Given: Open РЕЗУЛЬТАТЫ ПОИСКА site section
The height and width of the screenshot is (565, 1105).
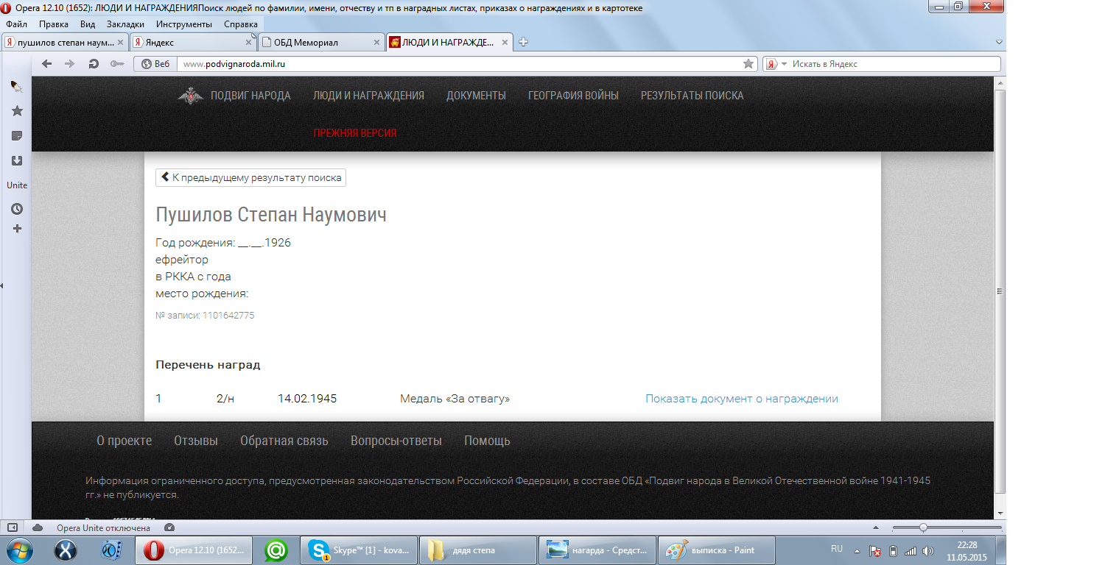Looking at the screenshot, I should point(692,96).
